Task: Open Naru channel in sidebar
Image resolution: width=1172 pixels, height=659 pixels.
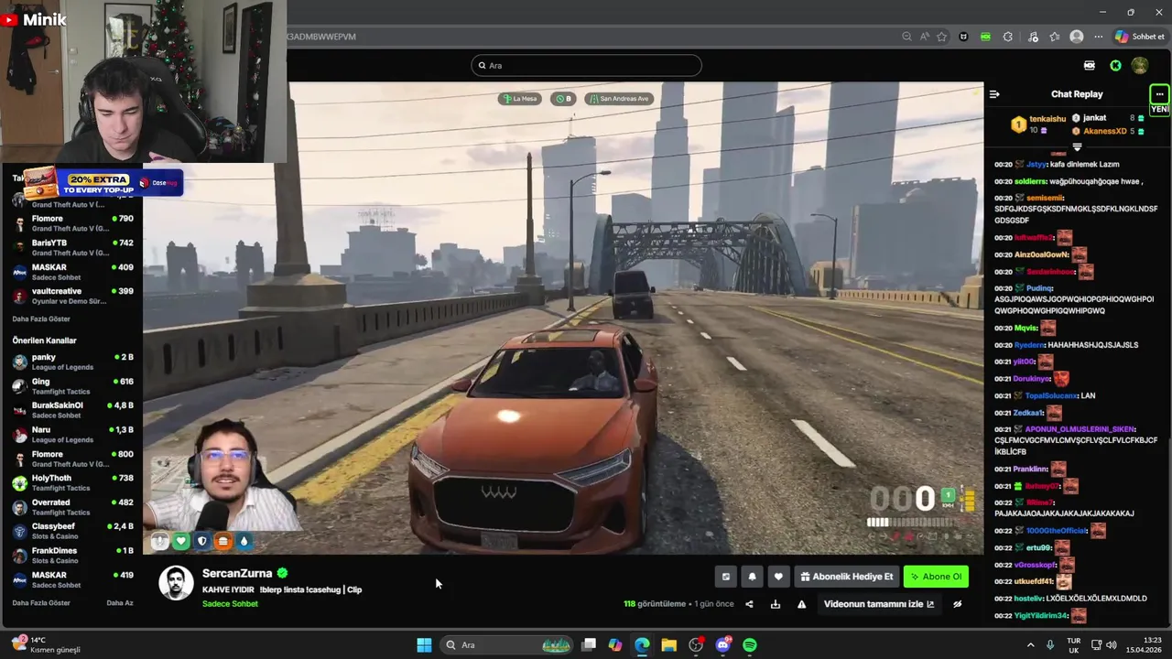Action: pos(71,434)
